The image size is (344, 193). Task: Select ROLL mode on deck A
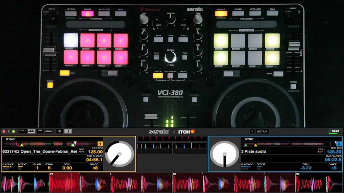click(121, 14)
